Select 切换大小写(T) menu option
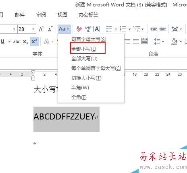This screenshot has height=173, width=187. click(x=91, y=78)
